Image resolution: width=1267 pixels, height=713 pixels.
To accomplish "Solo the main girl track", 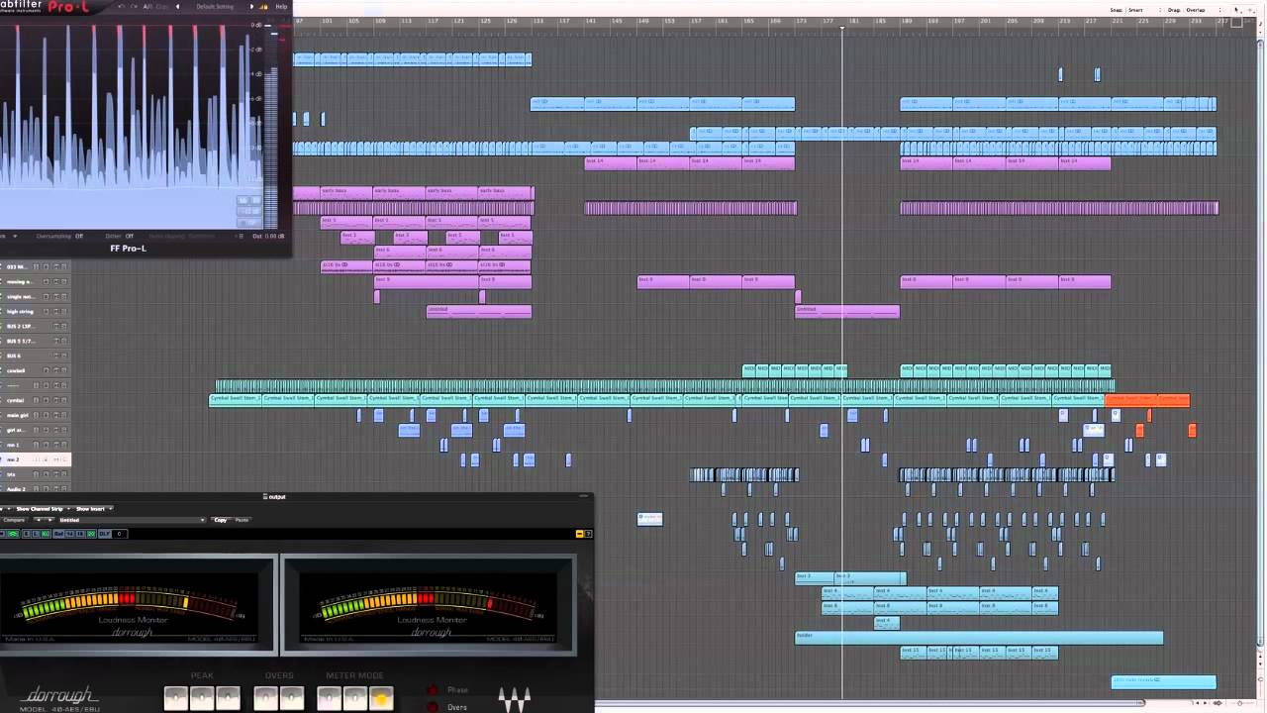I will (x=64, y=415).
